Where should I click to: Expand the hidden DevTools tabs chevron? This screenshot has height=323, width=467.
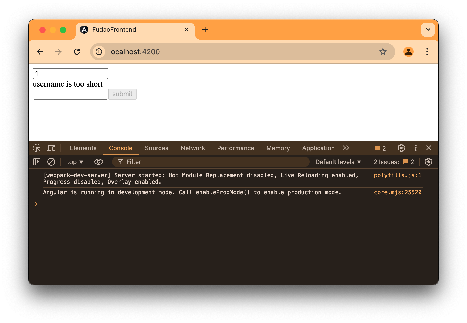346,148
